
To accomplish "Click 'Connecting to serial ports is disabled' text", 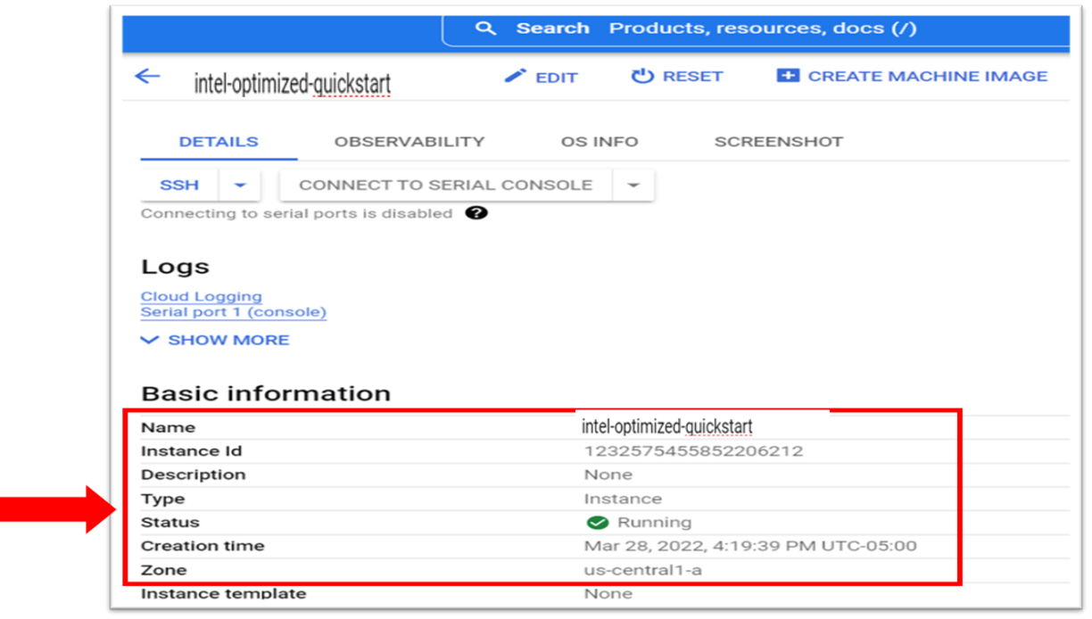I will (x=296, y=213).
